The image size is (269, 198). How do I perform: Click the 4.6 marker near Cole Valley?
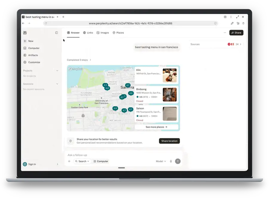coord(115,108)
